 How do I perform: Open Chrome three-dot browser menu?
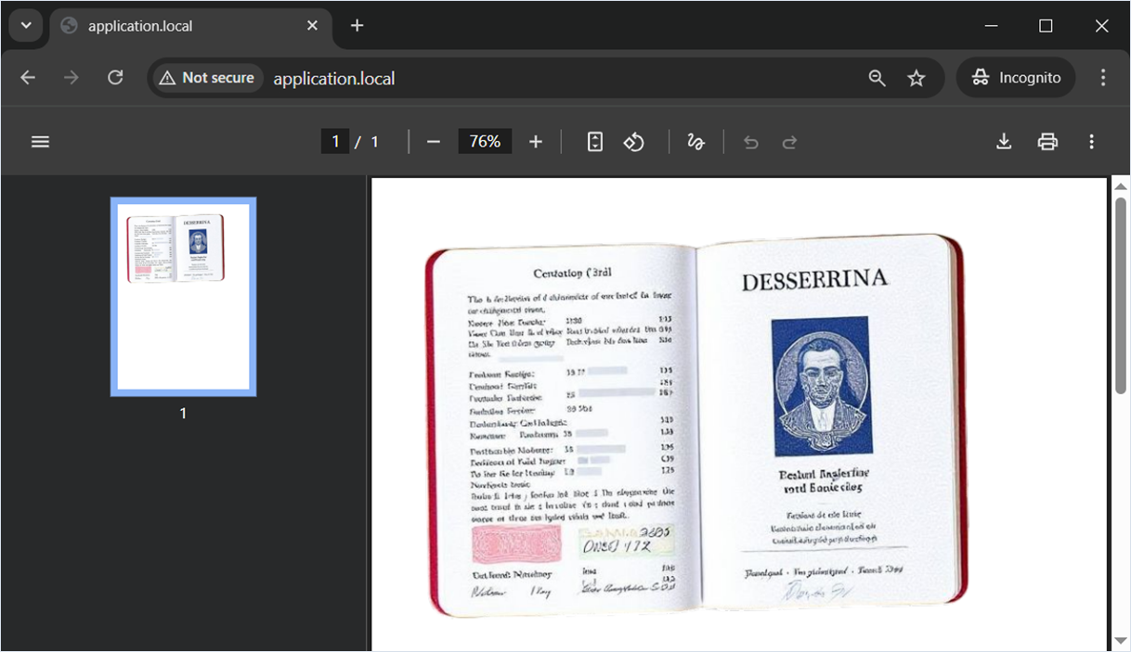pyautogui.click(x=1103, y=78)
